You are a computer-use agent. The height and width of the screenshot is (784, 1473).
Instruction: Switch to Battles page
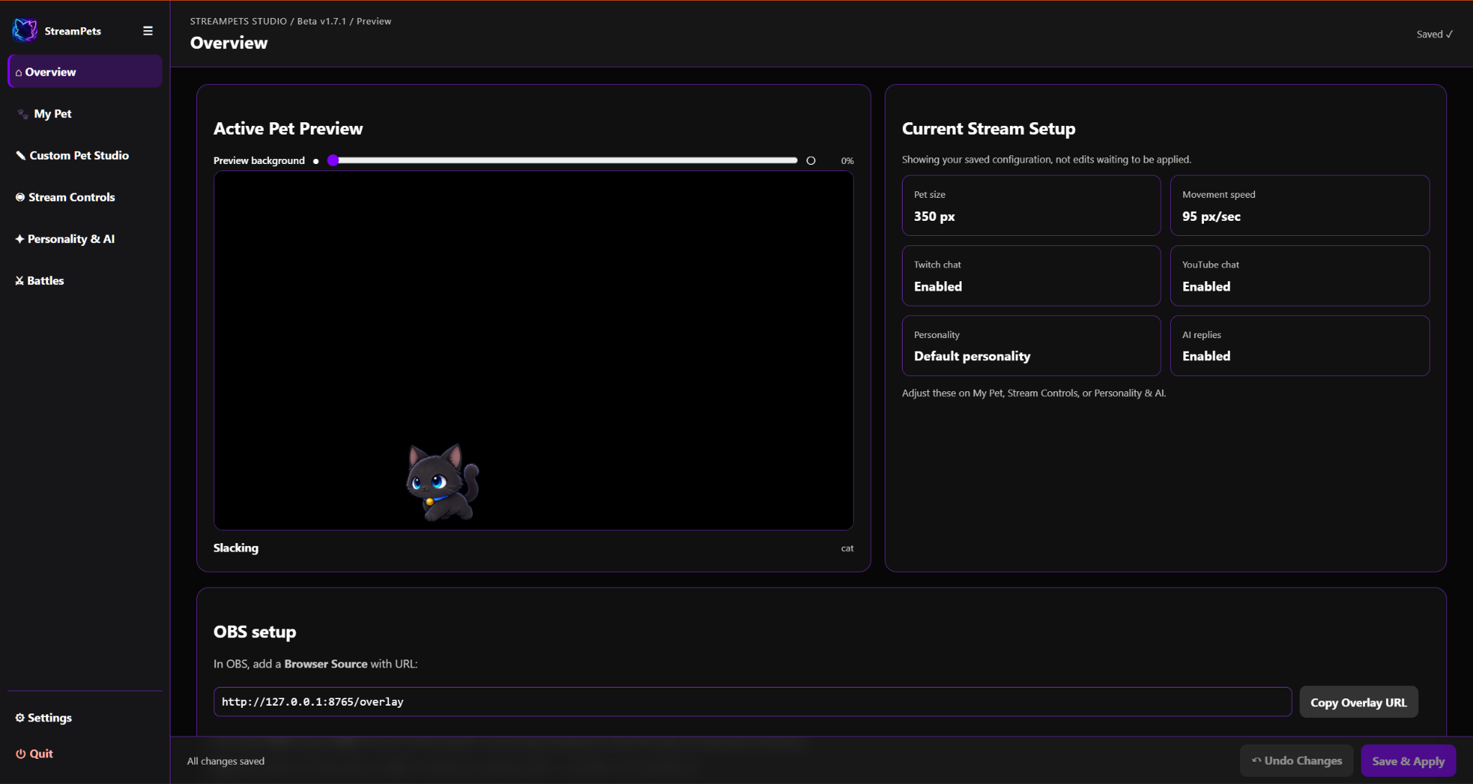click(85, 281)
